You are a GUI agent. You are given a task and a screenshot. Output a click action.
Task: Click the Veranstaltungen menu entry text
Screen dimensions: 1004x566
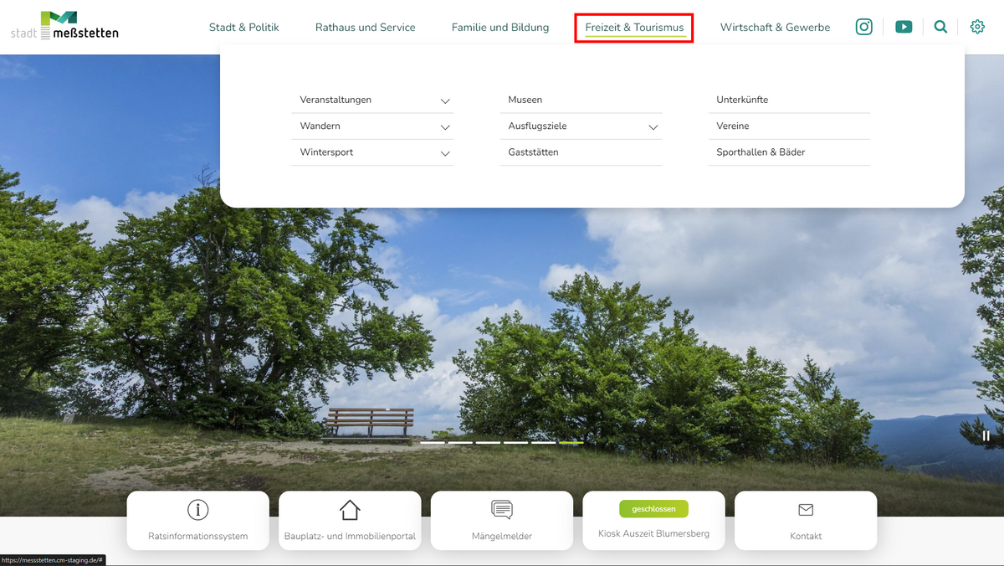[336, 100]
